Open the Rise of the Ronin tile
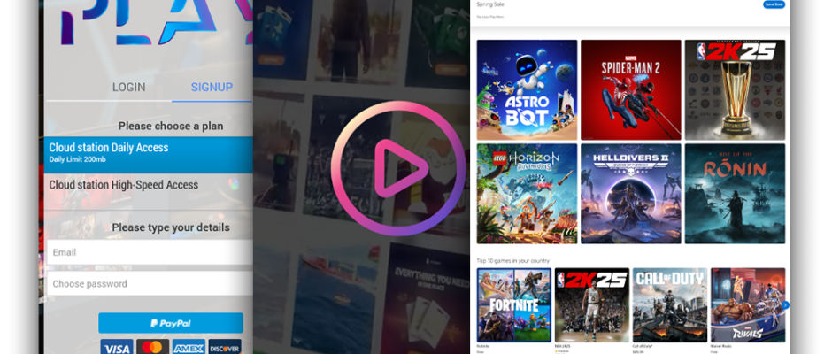This screenshot has width=832, height=354. pos(735,194)
